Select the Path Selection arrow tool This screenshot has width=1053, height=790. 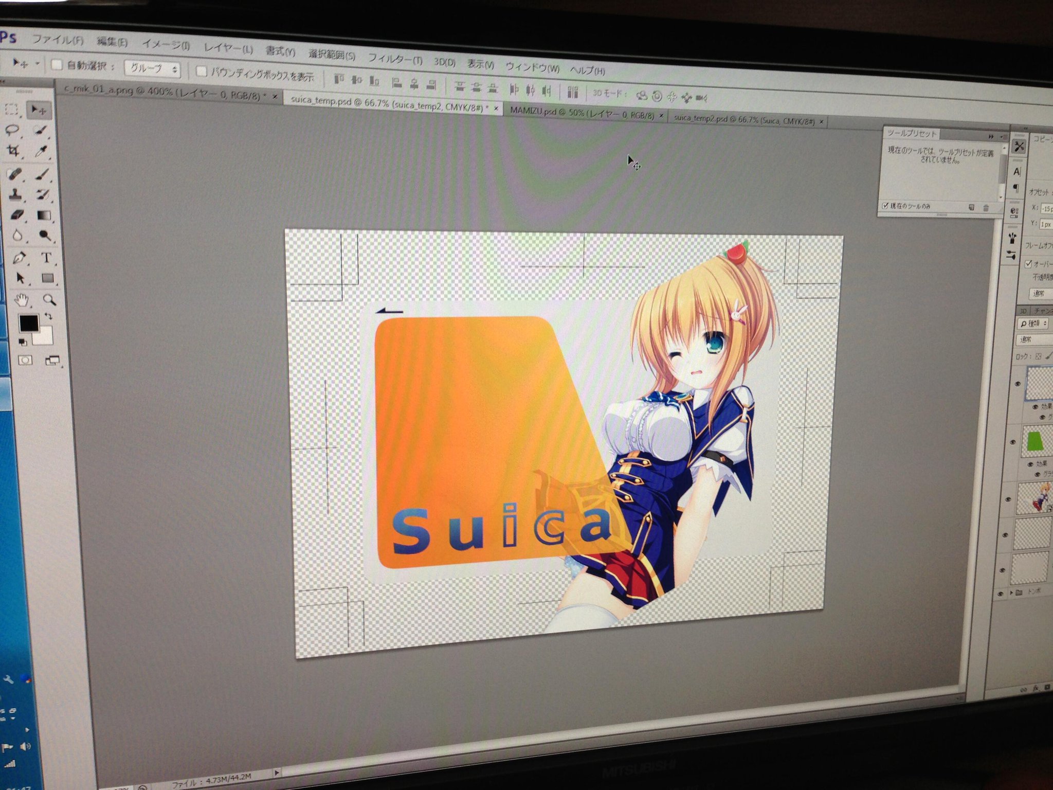coord(20,278)
